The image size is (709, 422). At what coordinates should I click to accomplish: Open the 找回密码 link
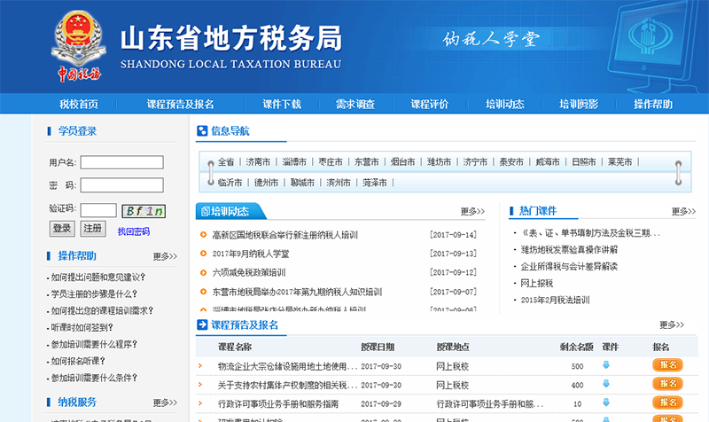[134, 231]
